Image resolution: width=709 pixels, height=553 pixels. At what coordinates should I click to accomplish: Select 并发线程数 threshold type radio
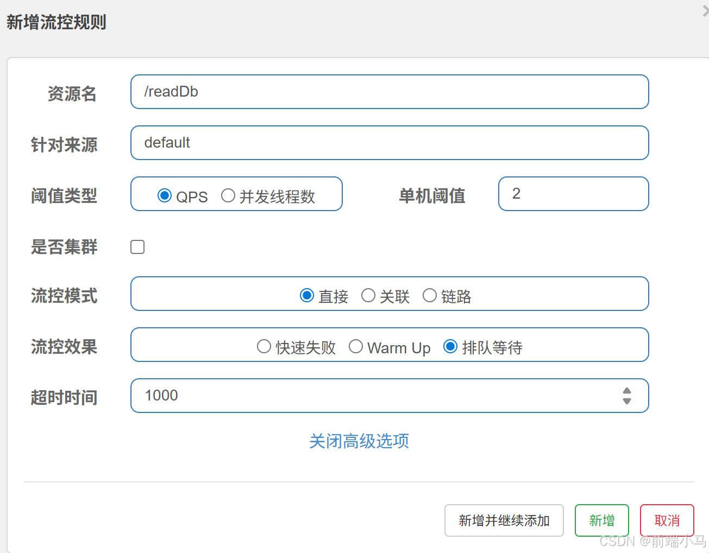(x=228, y=195)
